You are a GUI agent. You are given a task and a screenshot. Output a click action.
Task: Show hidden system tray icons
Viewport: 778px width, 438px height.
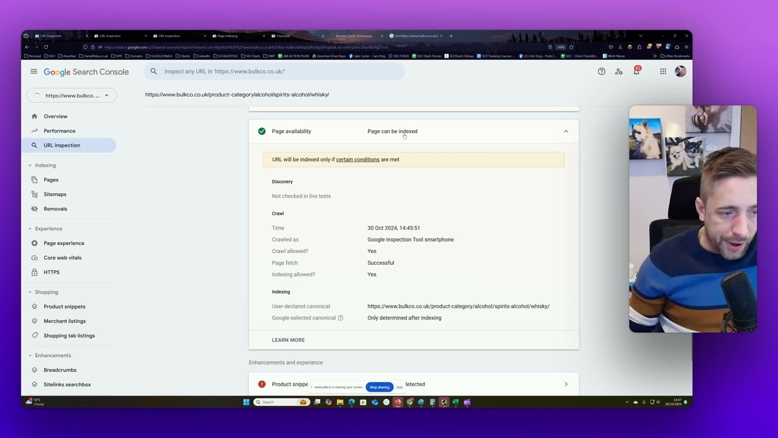tap(627, 401)
